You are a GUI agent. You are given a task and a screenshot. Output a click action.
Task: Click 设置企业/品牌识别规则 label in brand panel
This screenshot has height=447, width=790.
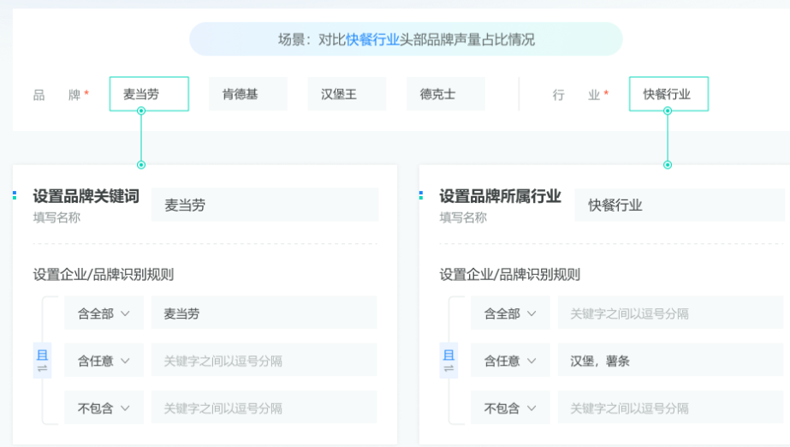[104, 275]
